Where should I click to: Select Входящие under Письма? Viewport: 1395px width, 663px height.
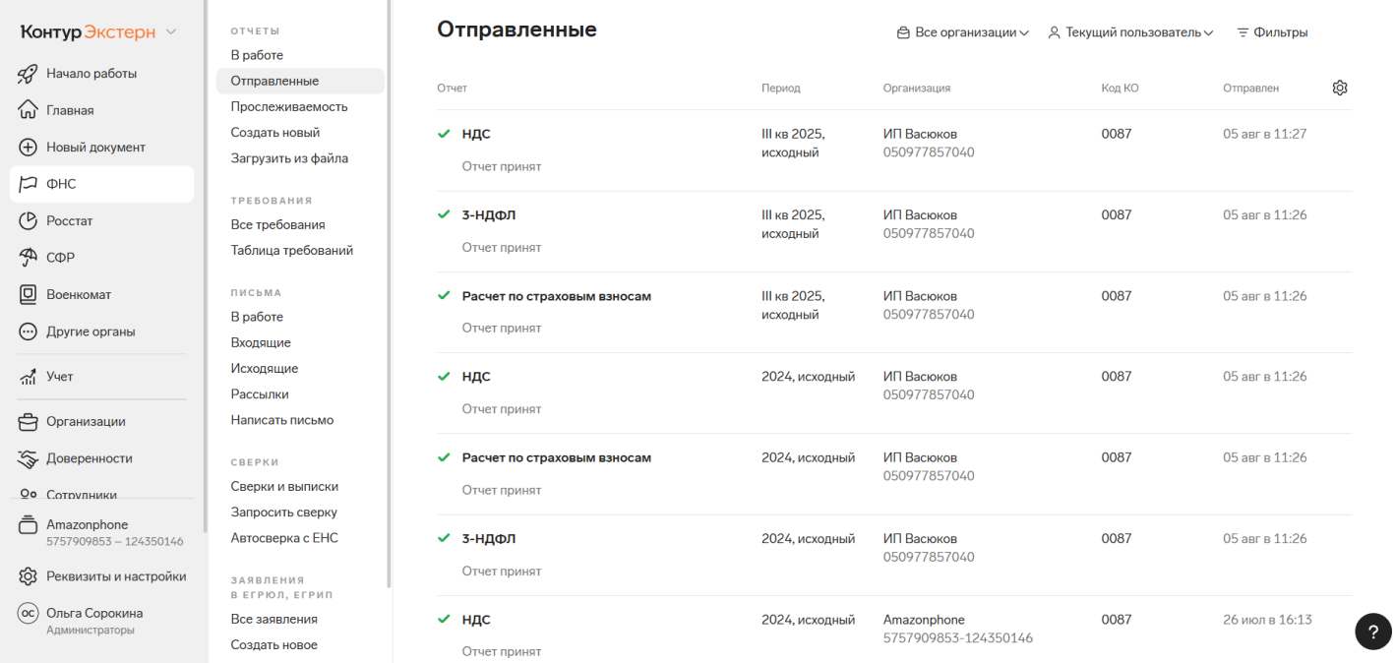pyautogui.click(x=261, y=342)
